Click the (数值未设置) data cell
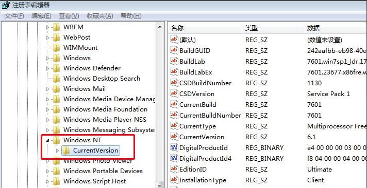The width and height of the screenshot is (367, 188). tap(324, 40)
